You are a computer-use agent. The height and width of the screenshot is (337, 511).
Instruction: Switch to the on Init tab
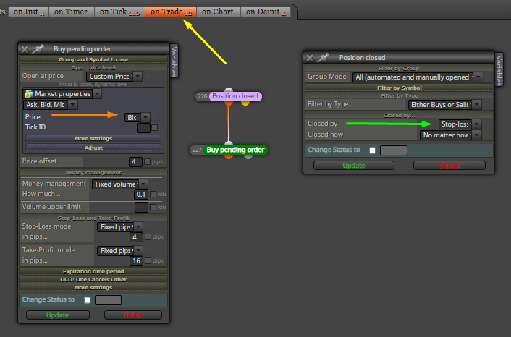(x=29, y=12)
